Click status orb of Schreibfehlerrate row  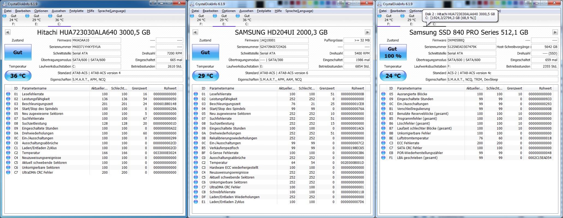click(x=196, y=192)
